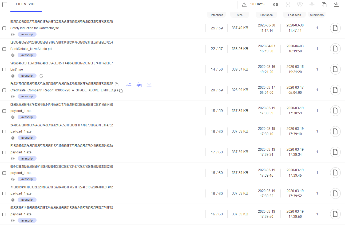Image resolution: width=345 pixels, height=225 pixels.
Task: Click the javascript tag under Safety Induction file
Action: point(27,34)
